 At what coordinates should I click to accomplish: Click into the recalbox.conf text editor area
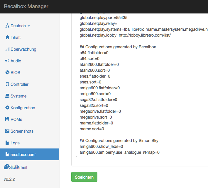(x=142, y=85)
